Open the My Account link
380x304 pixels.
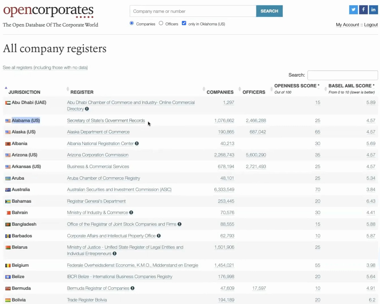click(348, 25)
